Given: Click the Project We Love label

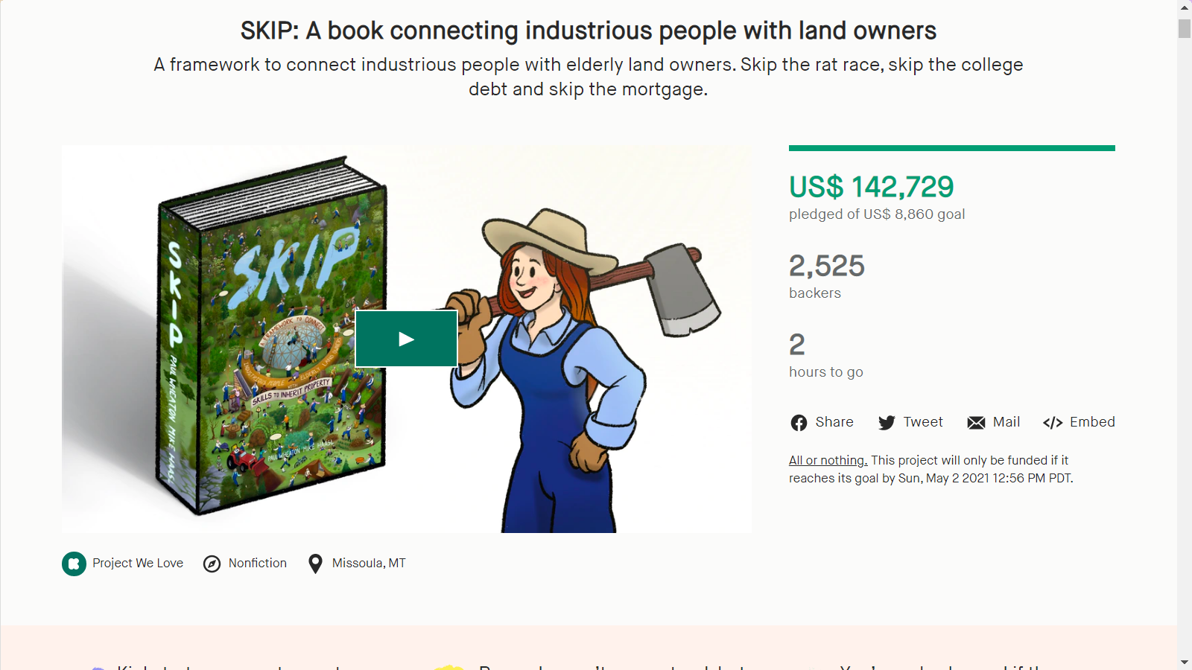Looking at the screenshot, I should pyautogui.click(x=138, y=563).
